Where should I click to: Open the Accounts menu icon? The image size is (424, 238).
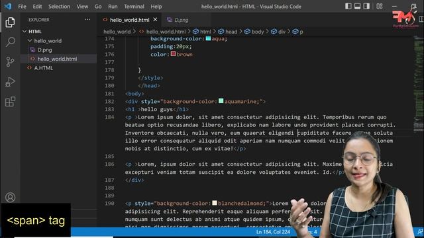11,197
